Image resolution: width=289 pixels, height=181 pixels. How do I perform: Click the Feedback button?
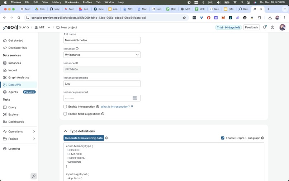pyautogui.click(x=251, y=27)
